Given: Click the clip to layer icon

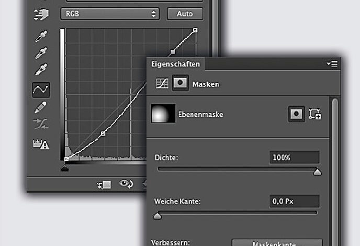Looking at the screenshot, I should 104,184.
